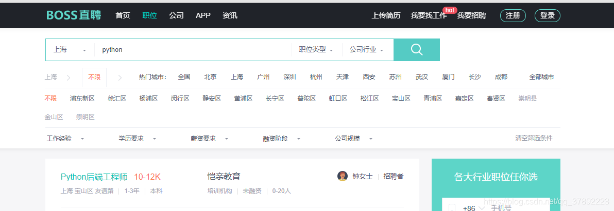Filter by district 长宁区

pyautogui.click(x=275, y=98)
